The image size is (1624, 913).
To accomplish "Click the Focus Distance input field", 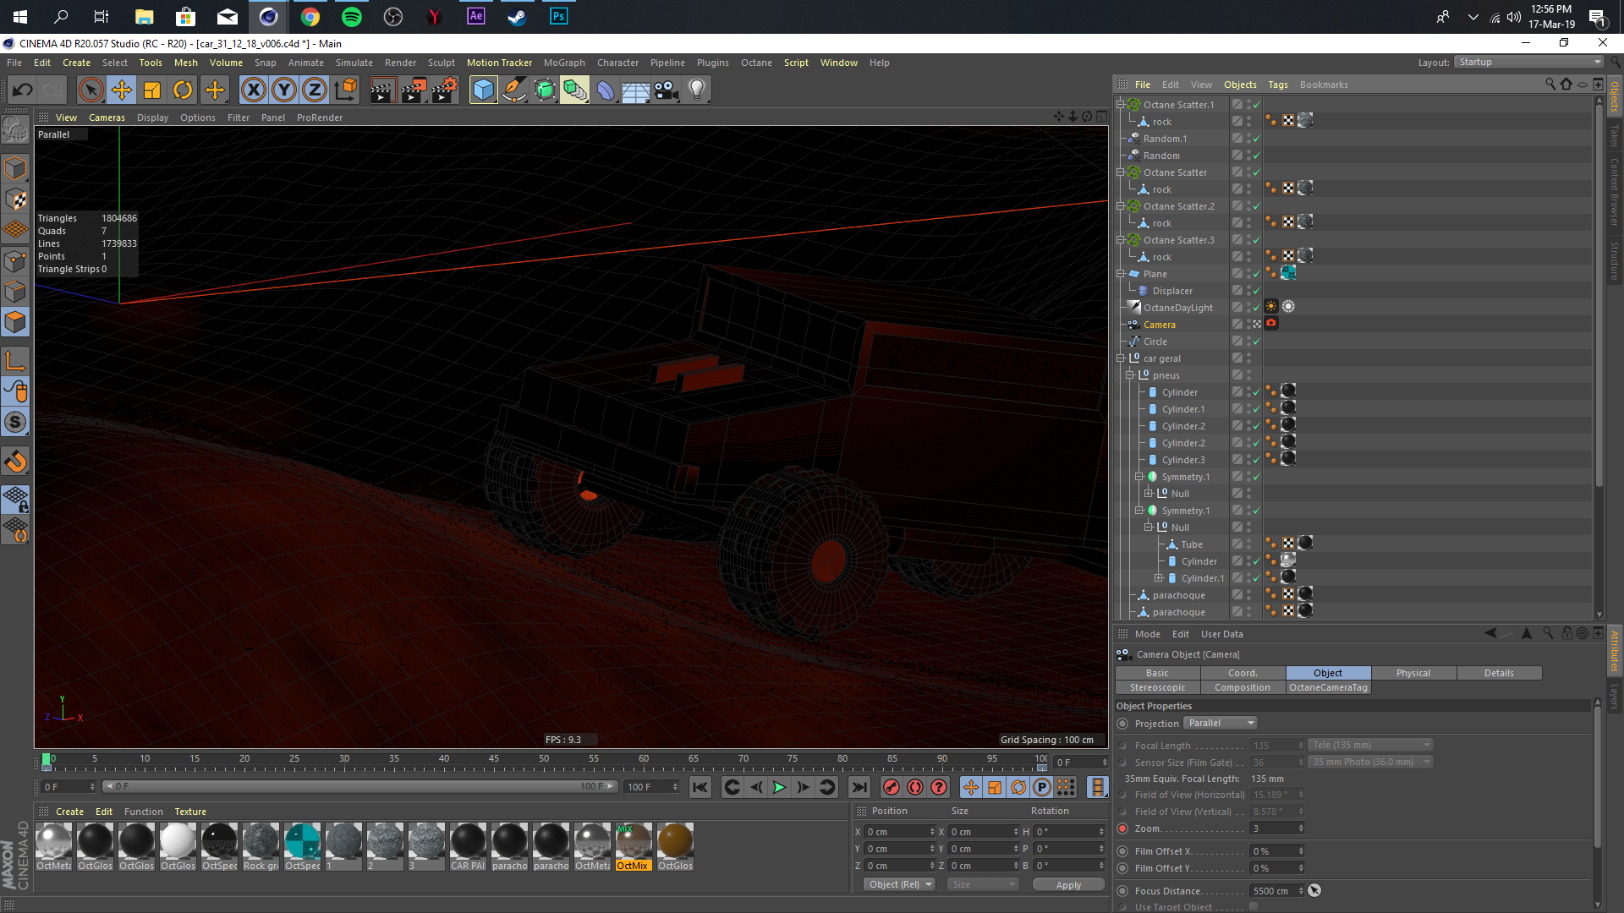I will point(1271,891).
